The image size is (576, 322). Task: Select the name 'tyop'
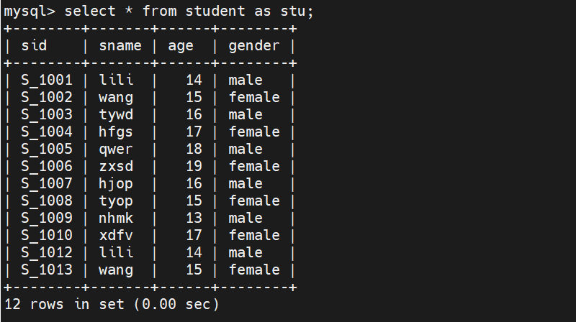point(116,201)
